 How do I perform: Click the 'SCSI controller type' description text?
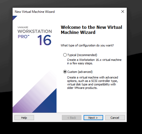click(92, 82)
